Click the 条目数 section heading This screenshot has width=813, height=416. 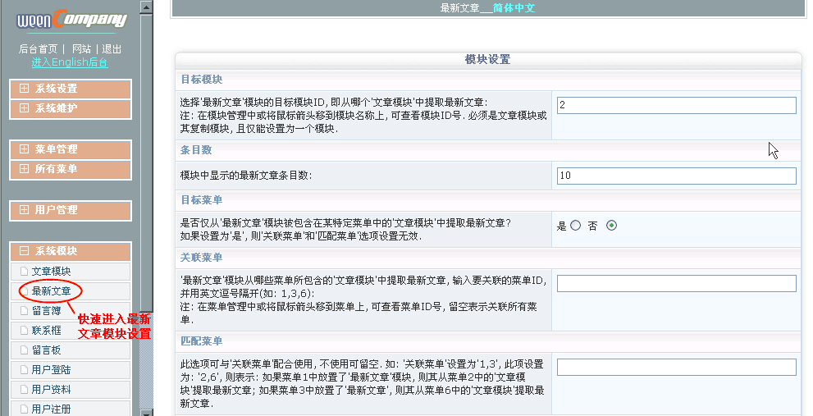click(196, 150)
